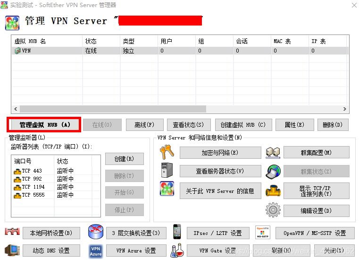Click the phone icon beside IPsec / L2TP 设置

coord(177,232)
